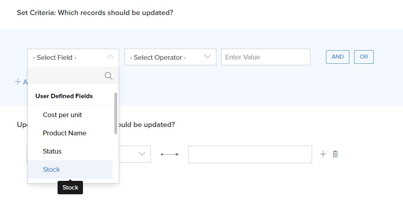The image size is (403, 203).
Task: Collapse the Select Field dropdown using its chevron
Action: pos(110,57)
